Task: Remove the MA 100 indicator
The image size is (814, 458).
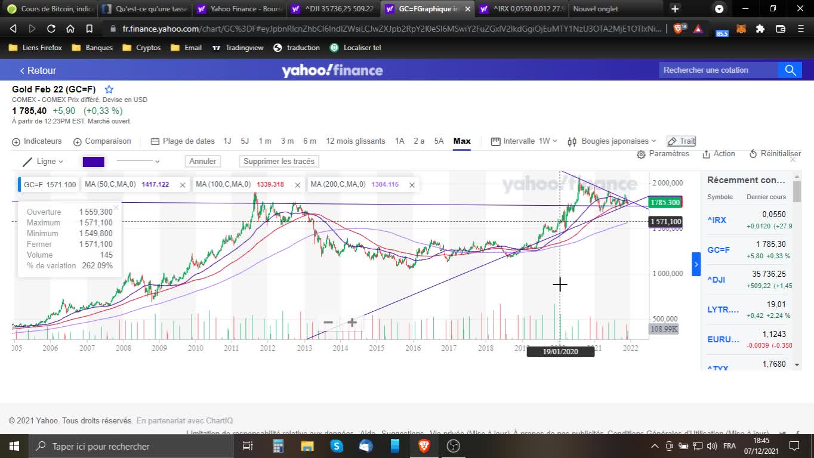Action: pos(298,185)
